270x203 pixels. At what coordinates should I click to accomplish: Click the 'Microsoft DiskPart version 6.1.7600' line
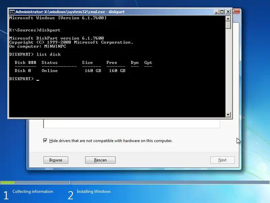(56, 38)
